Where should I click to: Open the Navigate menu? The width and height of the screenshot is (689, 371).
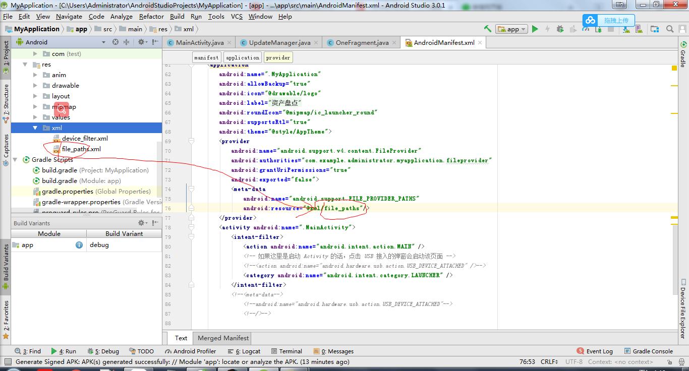tap(69, 16)
